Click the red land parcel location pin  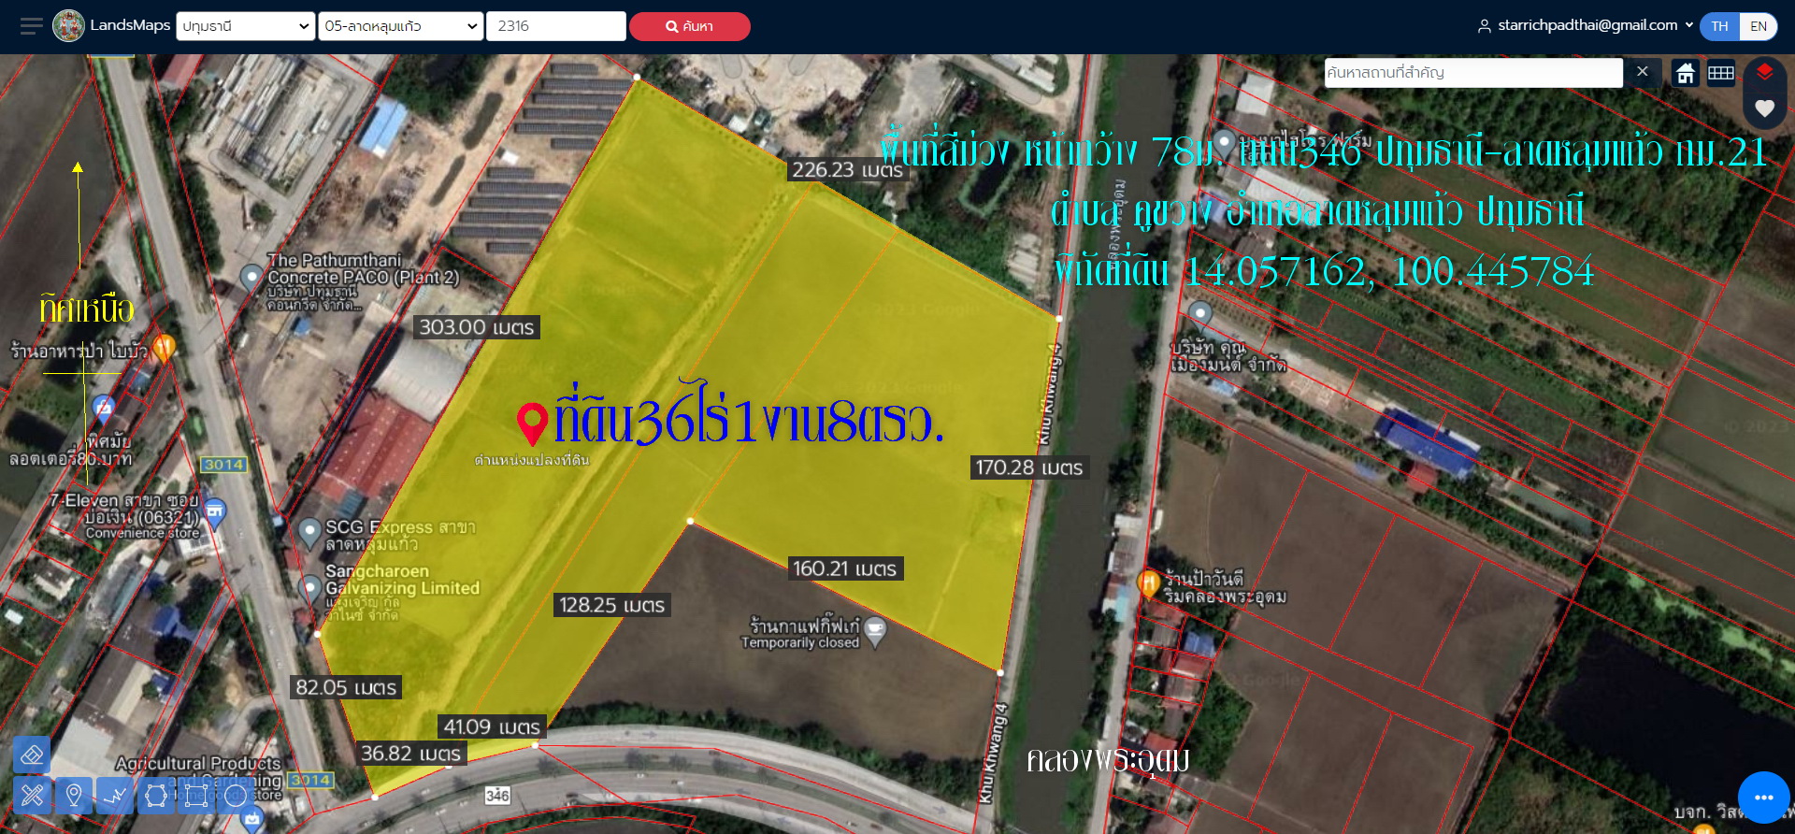tap(532, 424)
